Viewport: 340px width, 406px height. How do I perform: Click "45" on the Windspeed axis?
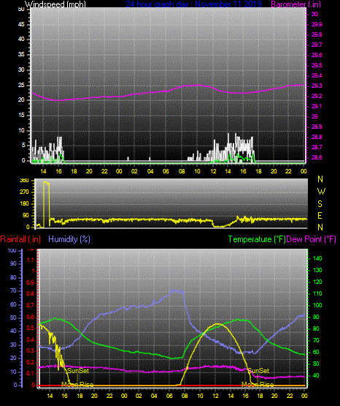(21, 24)
